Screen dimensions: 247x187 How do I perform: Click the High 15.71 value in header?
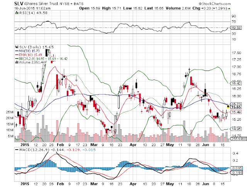[112, 8]
